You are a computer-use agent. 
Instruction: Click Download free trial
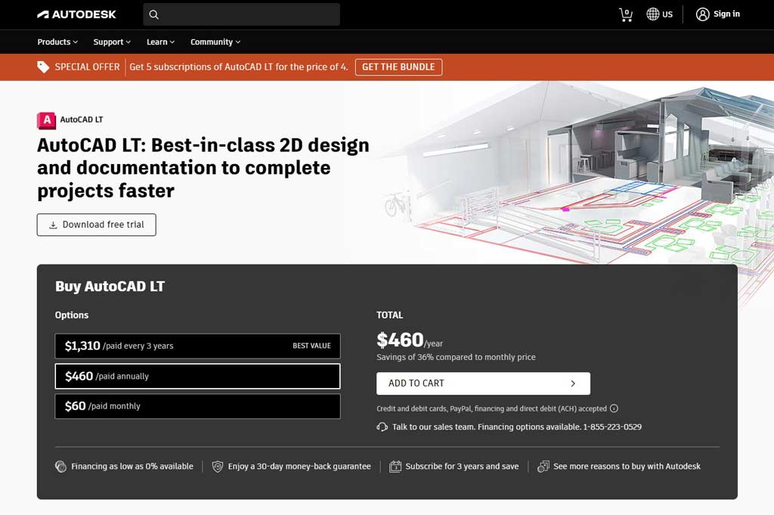[x=96, y=225]
